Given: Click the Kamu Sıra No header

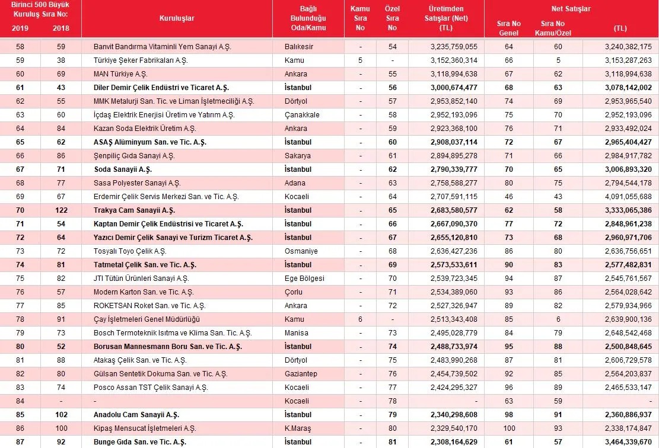Looking at the screenshot, I should [360, 18].
